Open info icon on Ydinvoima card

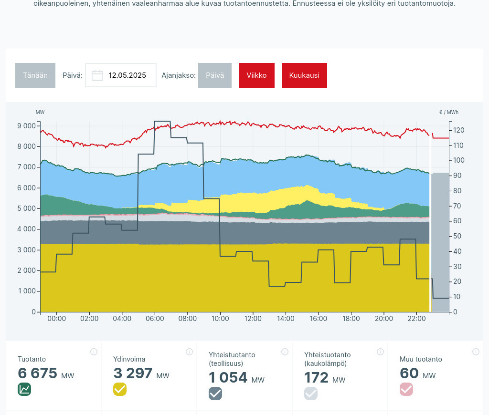(189, 352)
